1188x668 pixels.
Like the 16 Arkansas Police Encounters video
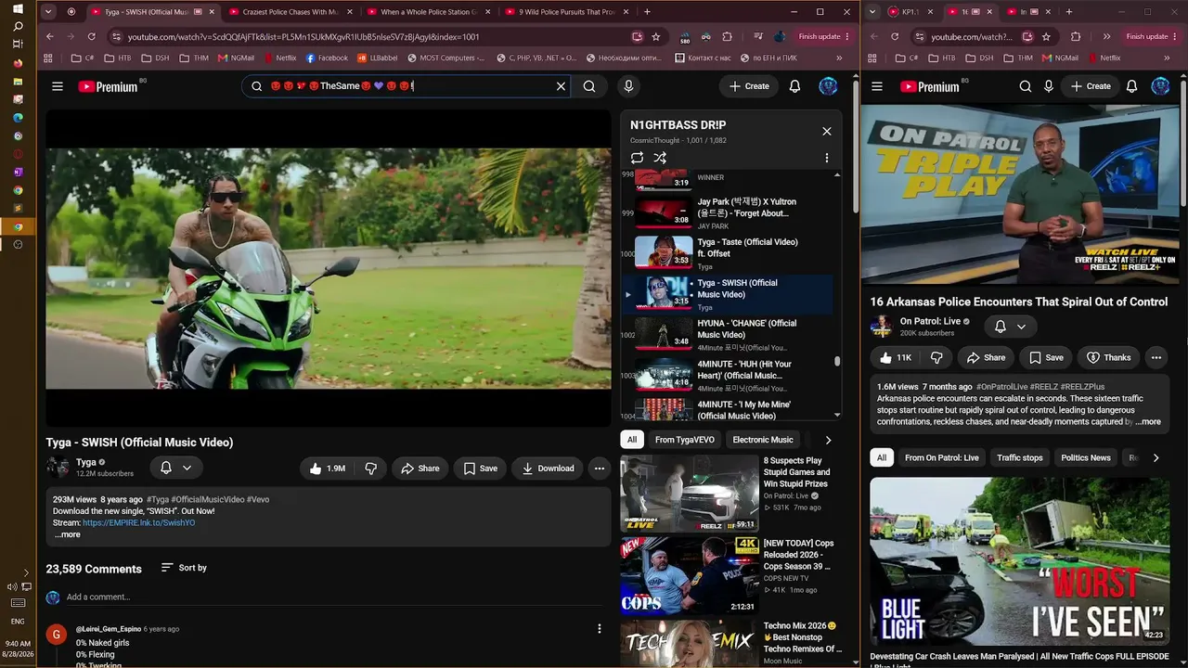pyautogui.click(x=897, y=357)
